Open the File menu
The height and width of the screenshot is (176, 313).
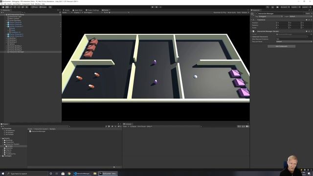[x=1, y=4]
